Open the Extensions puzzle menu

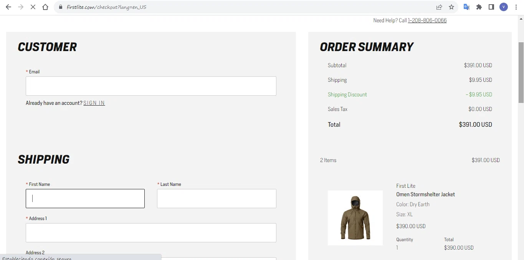pos(479,7)
